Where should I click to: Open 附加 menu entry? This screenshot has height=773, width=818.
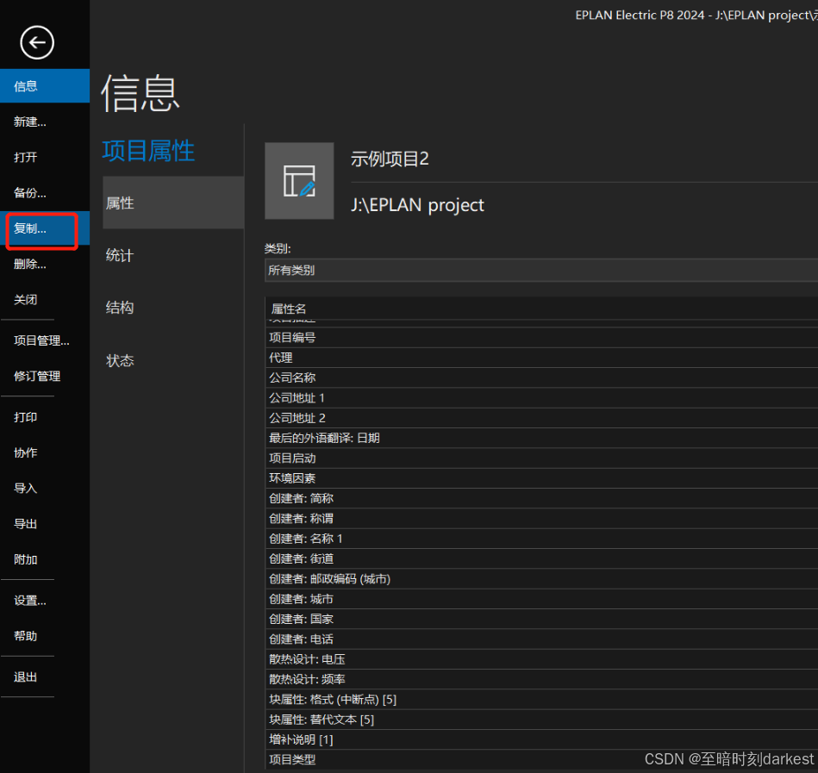45,559
